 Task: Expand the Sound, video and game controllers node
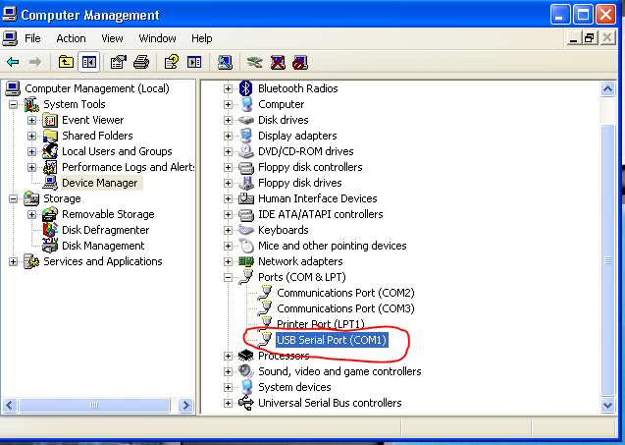click(228, 371)
